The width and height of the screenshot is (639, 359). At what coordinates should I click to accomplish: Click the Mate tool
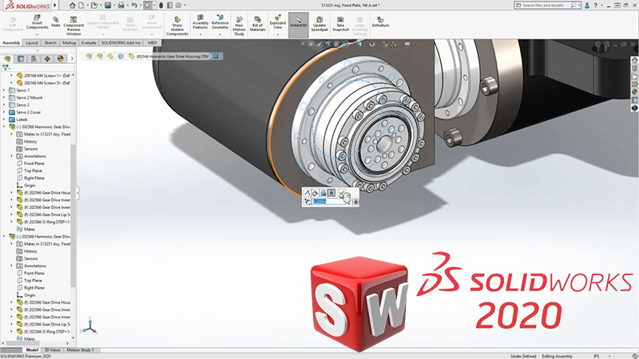[56, 22]
